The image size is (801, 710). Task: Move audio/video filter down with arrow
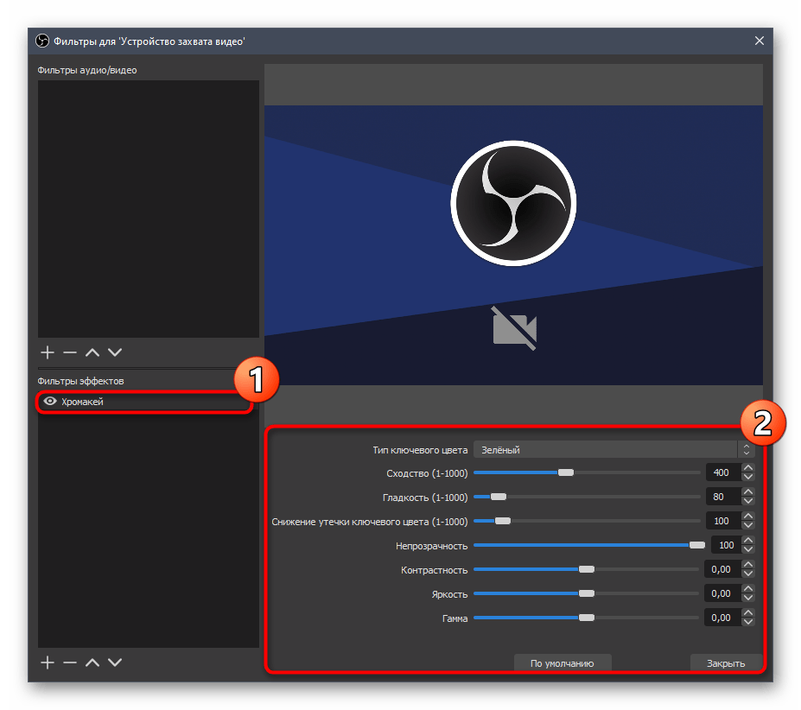click(115, 352)
